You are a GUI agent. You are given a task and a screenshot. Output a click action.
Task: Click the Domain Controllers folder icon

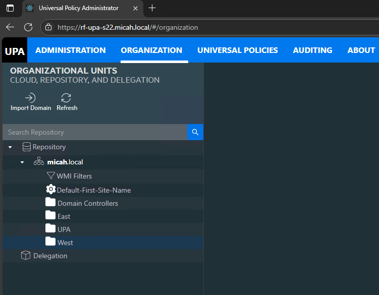(50, 203)
